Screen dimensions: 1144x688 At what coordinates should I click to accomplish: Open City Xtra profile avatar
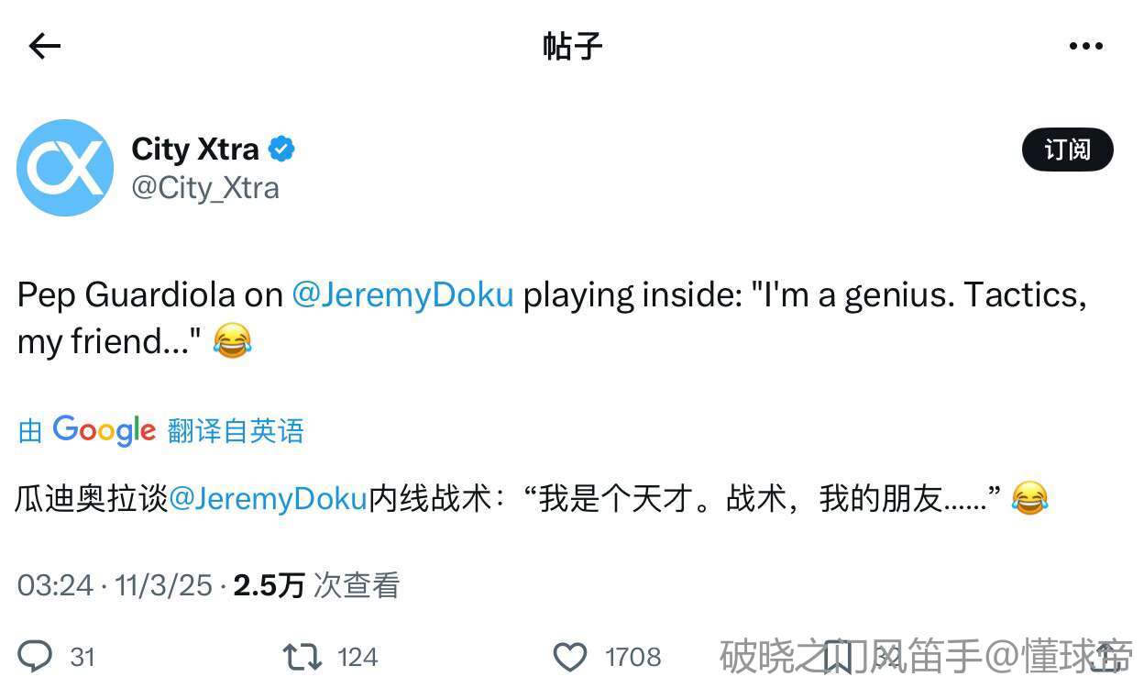pos(65,168)
